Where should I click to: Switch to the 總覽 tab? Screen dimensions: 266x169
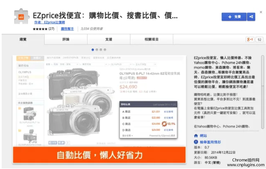23,40
